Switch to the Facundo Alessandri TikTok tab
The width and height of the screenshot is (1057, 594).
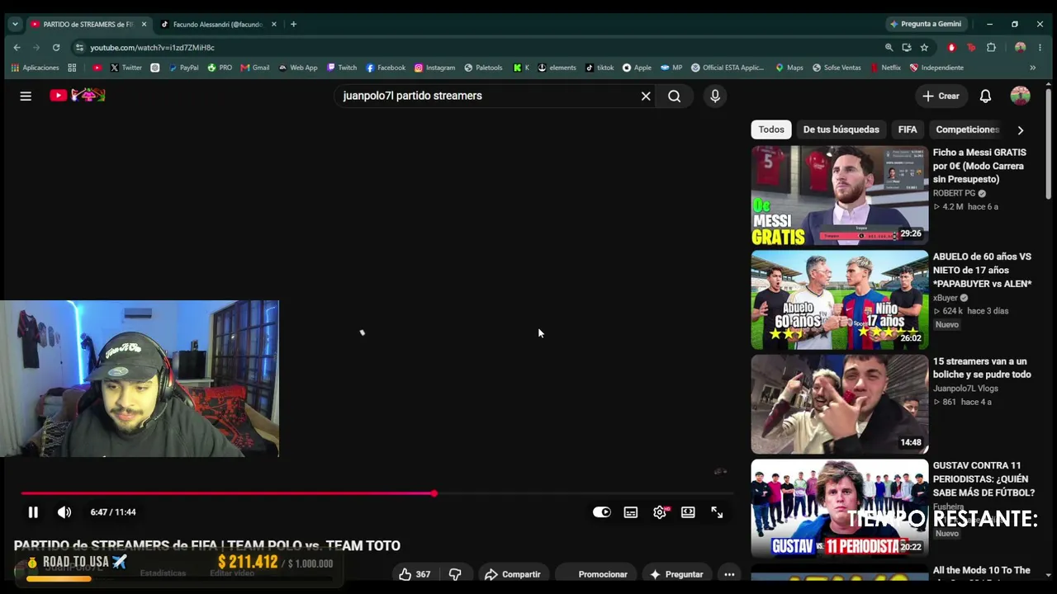pyautogui.click(x=217, y=24)
